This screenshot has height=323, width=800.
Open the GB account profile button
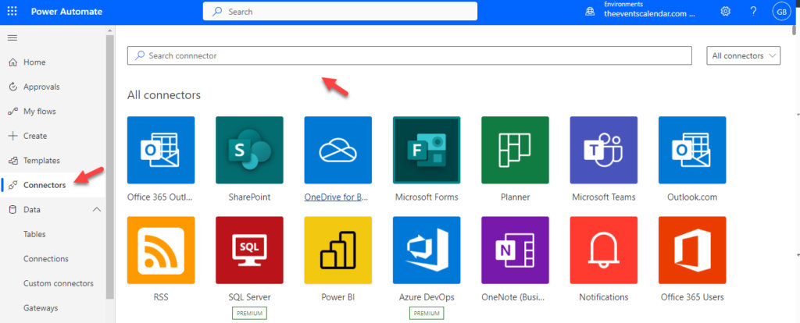pyautogui.click(x=780, y=12)
